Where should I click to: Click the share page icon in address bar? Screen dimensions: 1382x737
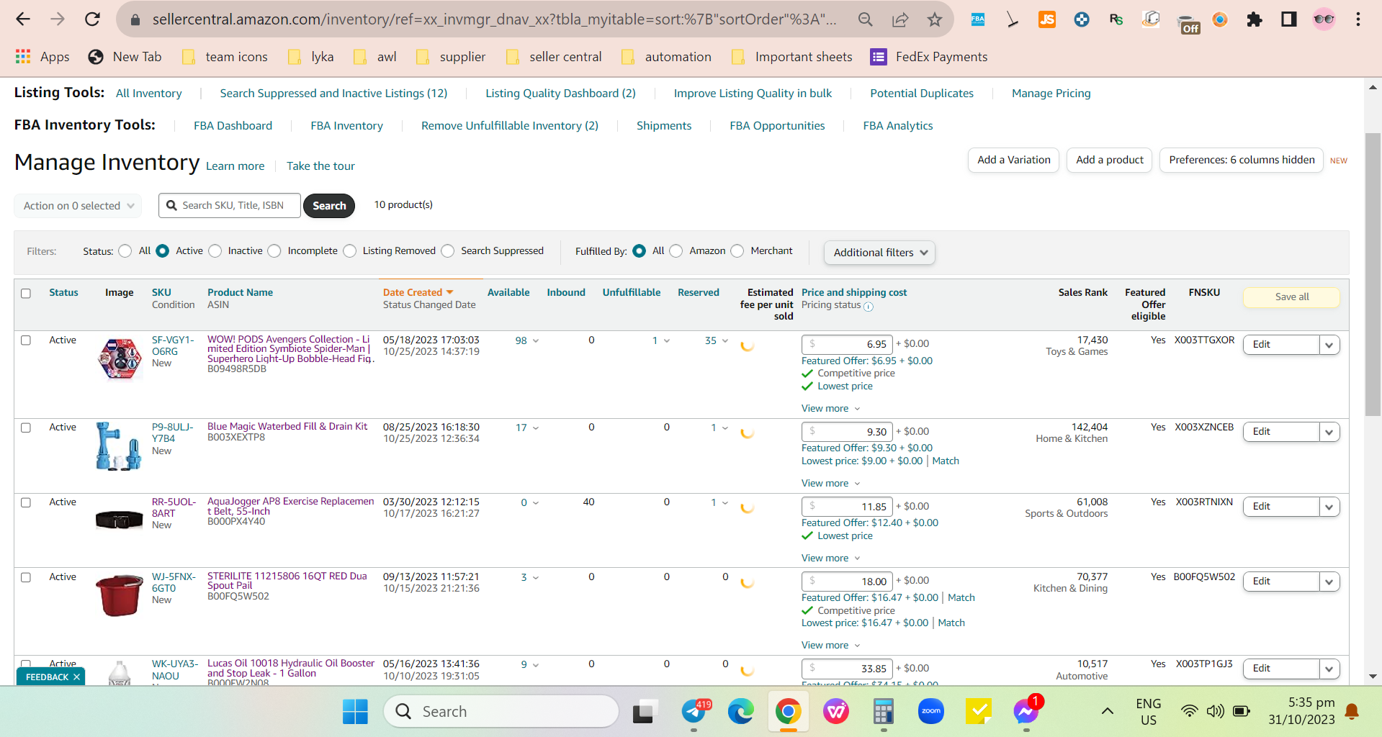tap(900, 19)
